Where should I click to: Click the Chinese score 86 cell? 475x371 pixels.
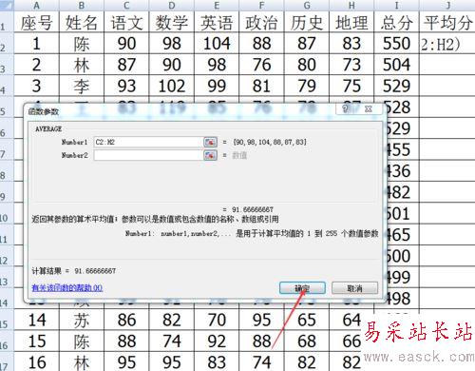pyautogui.click(x=126, y=320)
